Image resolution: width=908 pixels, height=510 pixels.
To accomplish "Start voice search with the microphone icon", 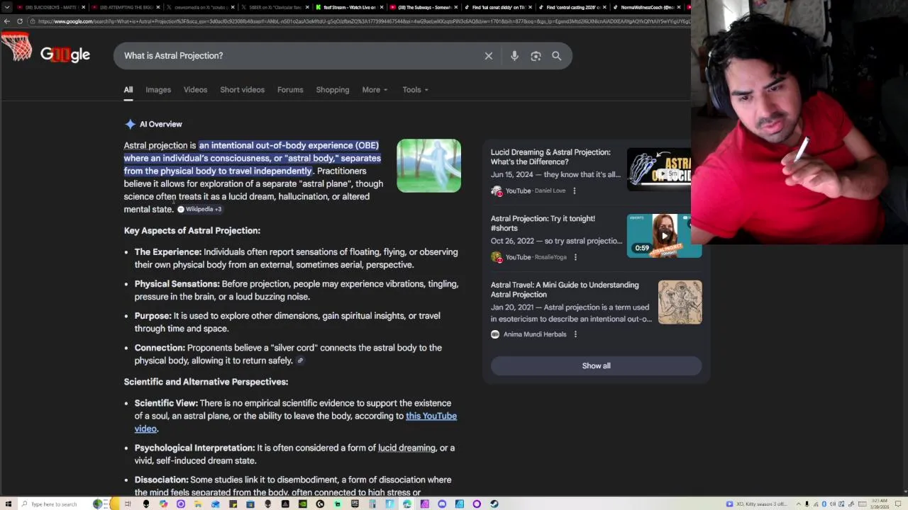I will click(x=514, y=56).
